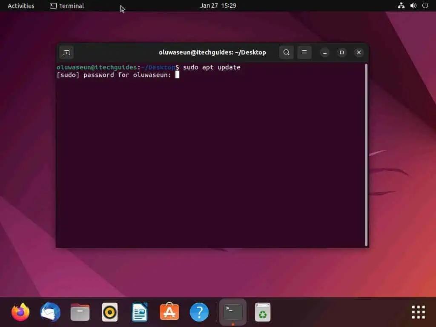436x327 pixels.
Task: Open the Terminal app menu
Action: point(66,6)
